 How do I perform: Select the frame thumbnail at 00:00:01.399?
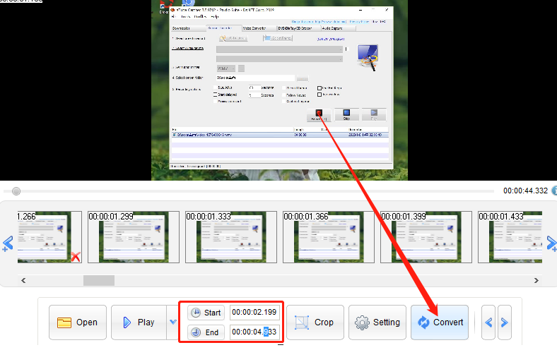coord(426,237)
